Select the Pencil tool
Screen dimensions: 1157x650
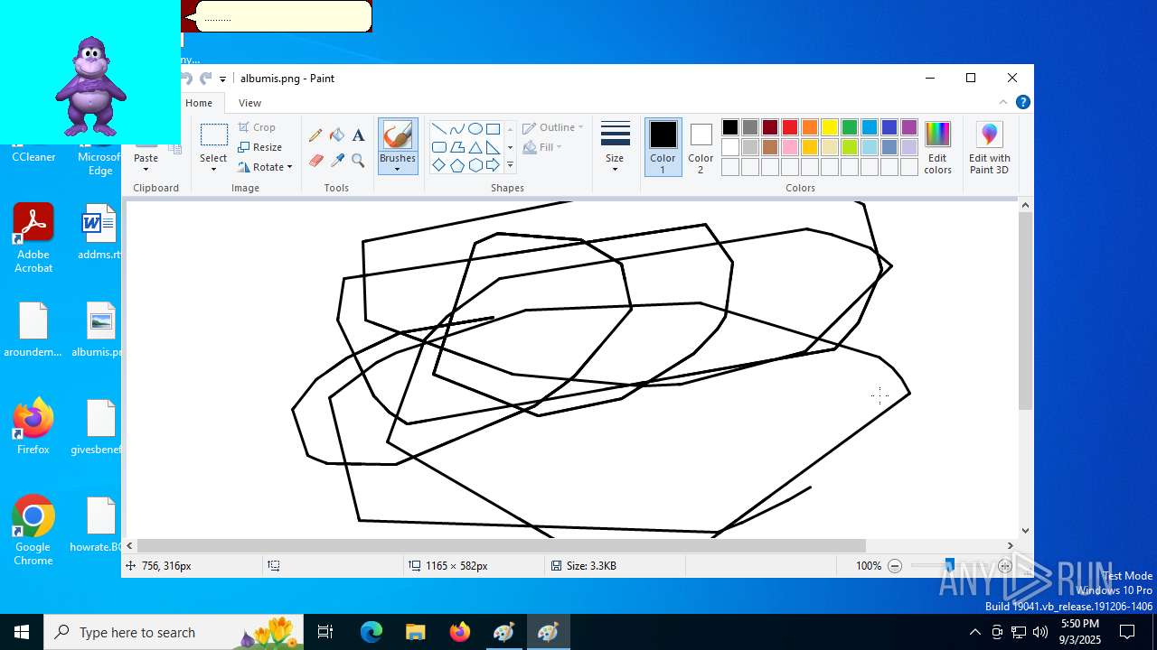coord(315,135)
